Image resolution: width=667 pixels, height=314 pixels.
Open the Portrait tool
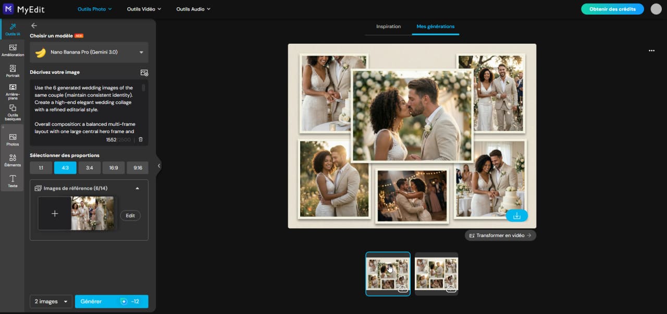click(13, 71)
